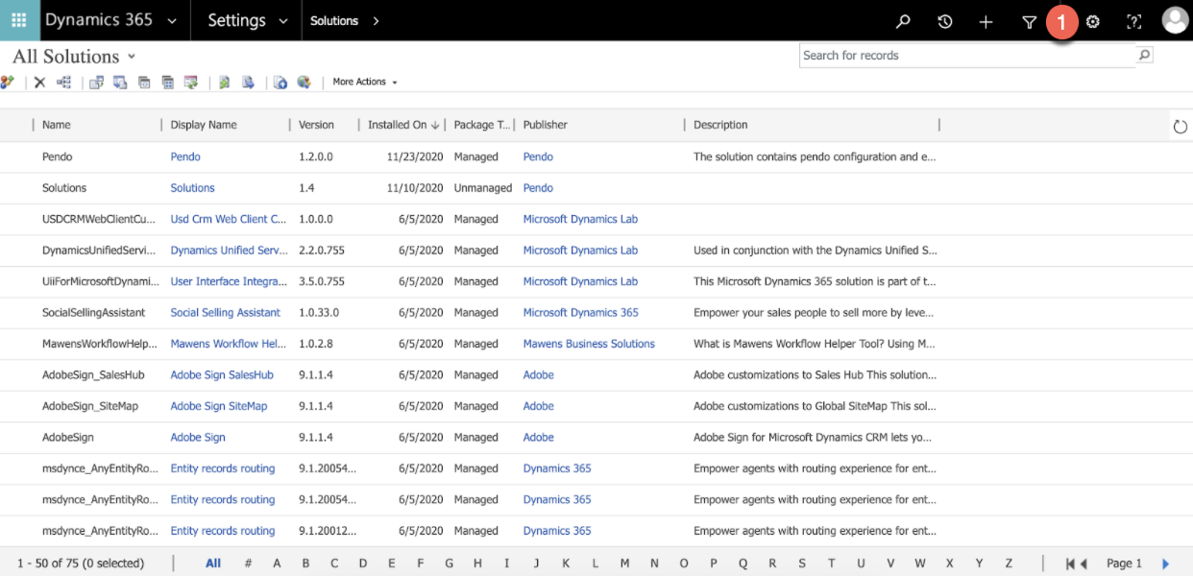Click the two-windows-with-blue-arrow toolbar icon
Screen dimensions: 1193x576
pos(120,83)
